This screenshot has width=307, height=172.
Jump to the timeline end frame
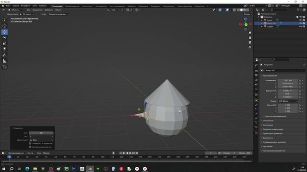[x=137, y=153]
